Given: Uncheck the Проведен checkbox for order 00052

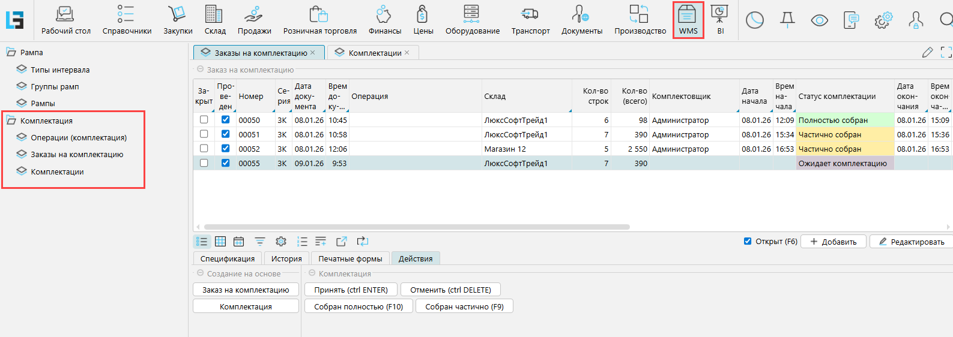Looking at the screenshot, I should click(x=225, y=149).
